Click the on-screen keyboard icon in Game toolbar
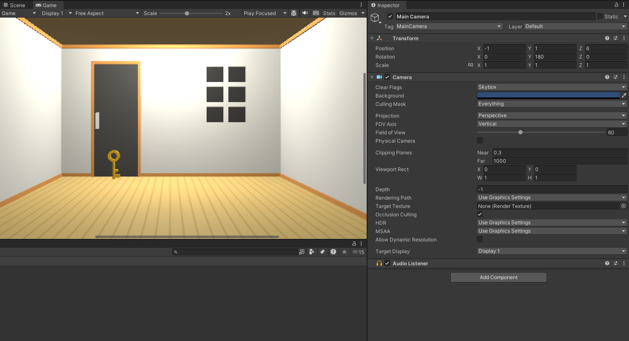The width and height of the screenshot is (629, 341). tap(316, 13)
